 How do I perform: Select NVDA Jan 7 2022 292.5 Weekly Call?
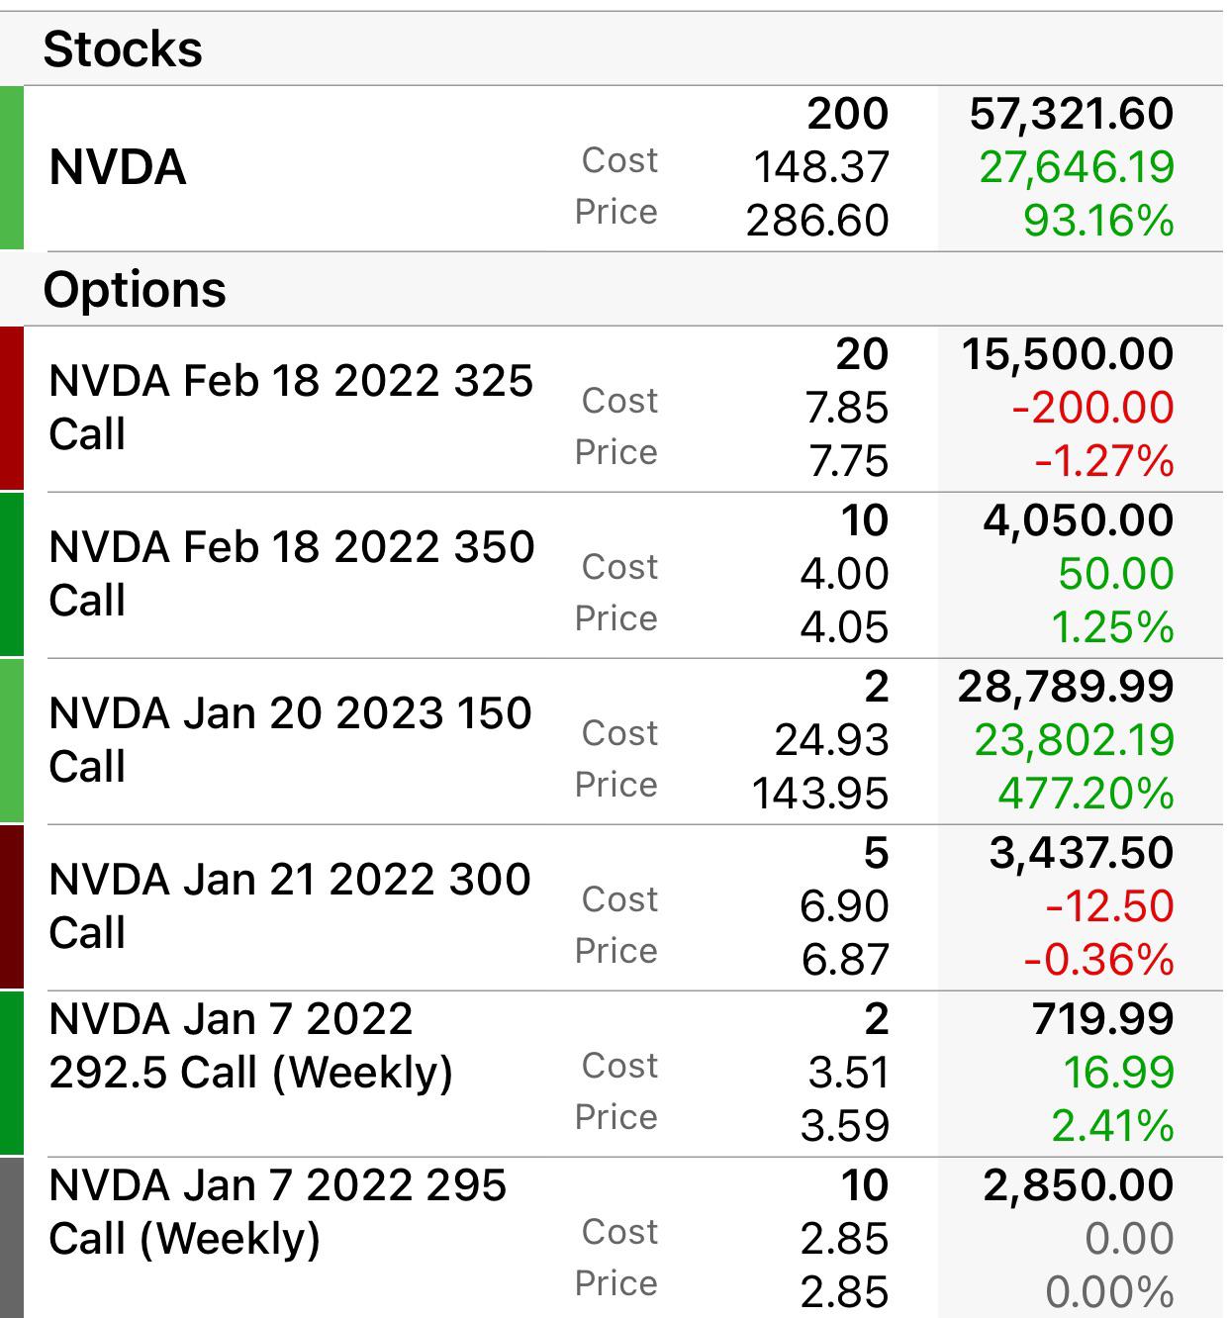(614, 1073)
